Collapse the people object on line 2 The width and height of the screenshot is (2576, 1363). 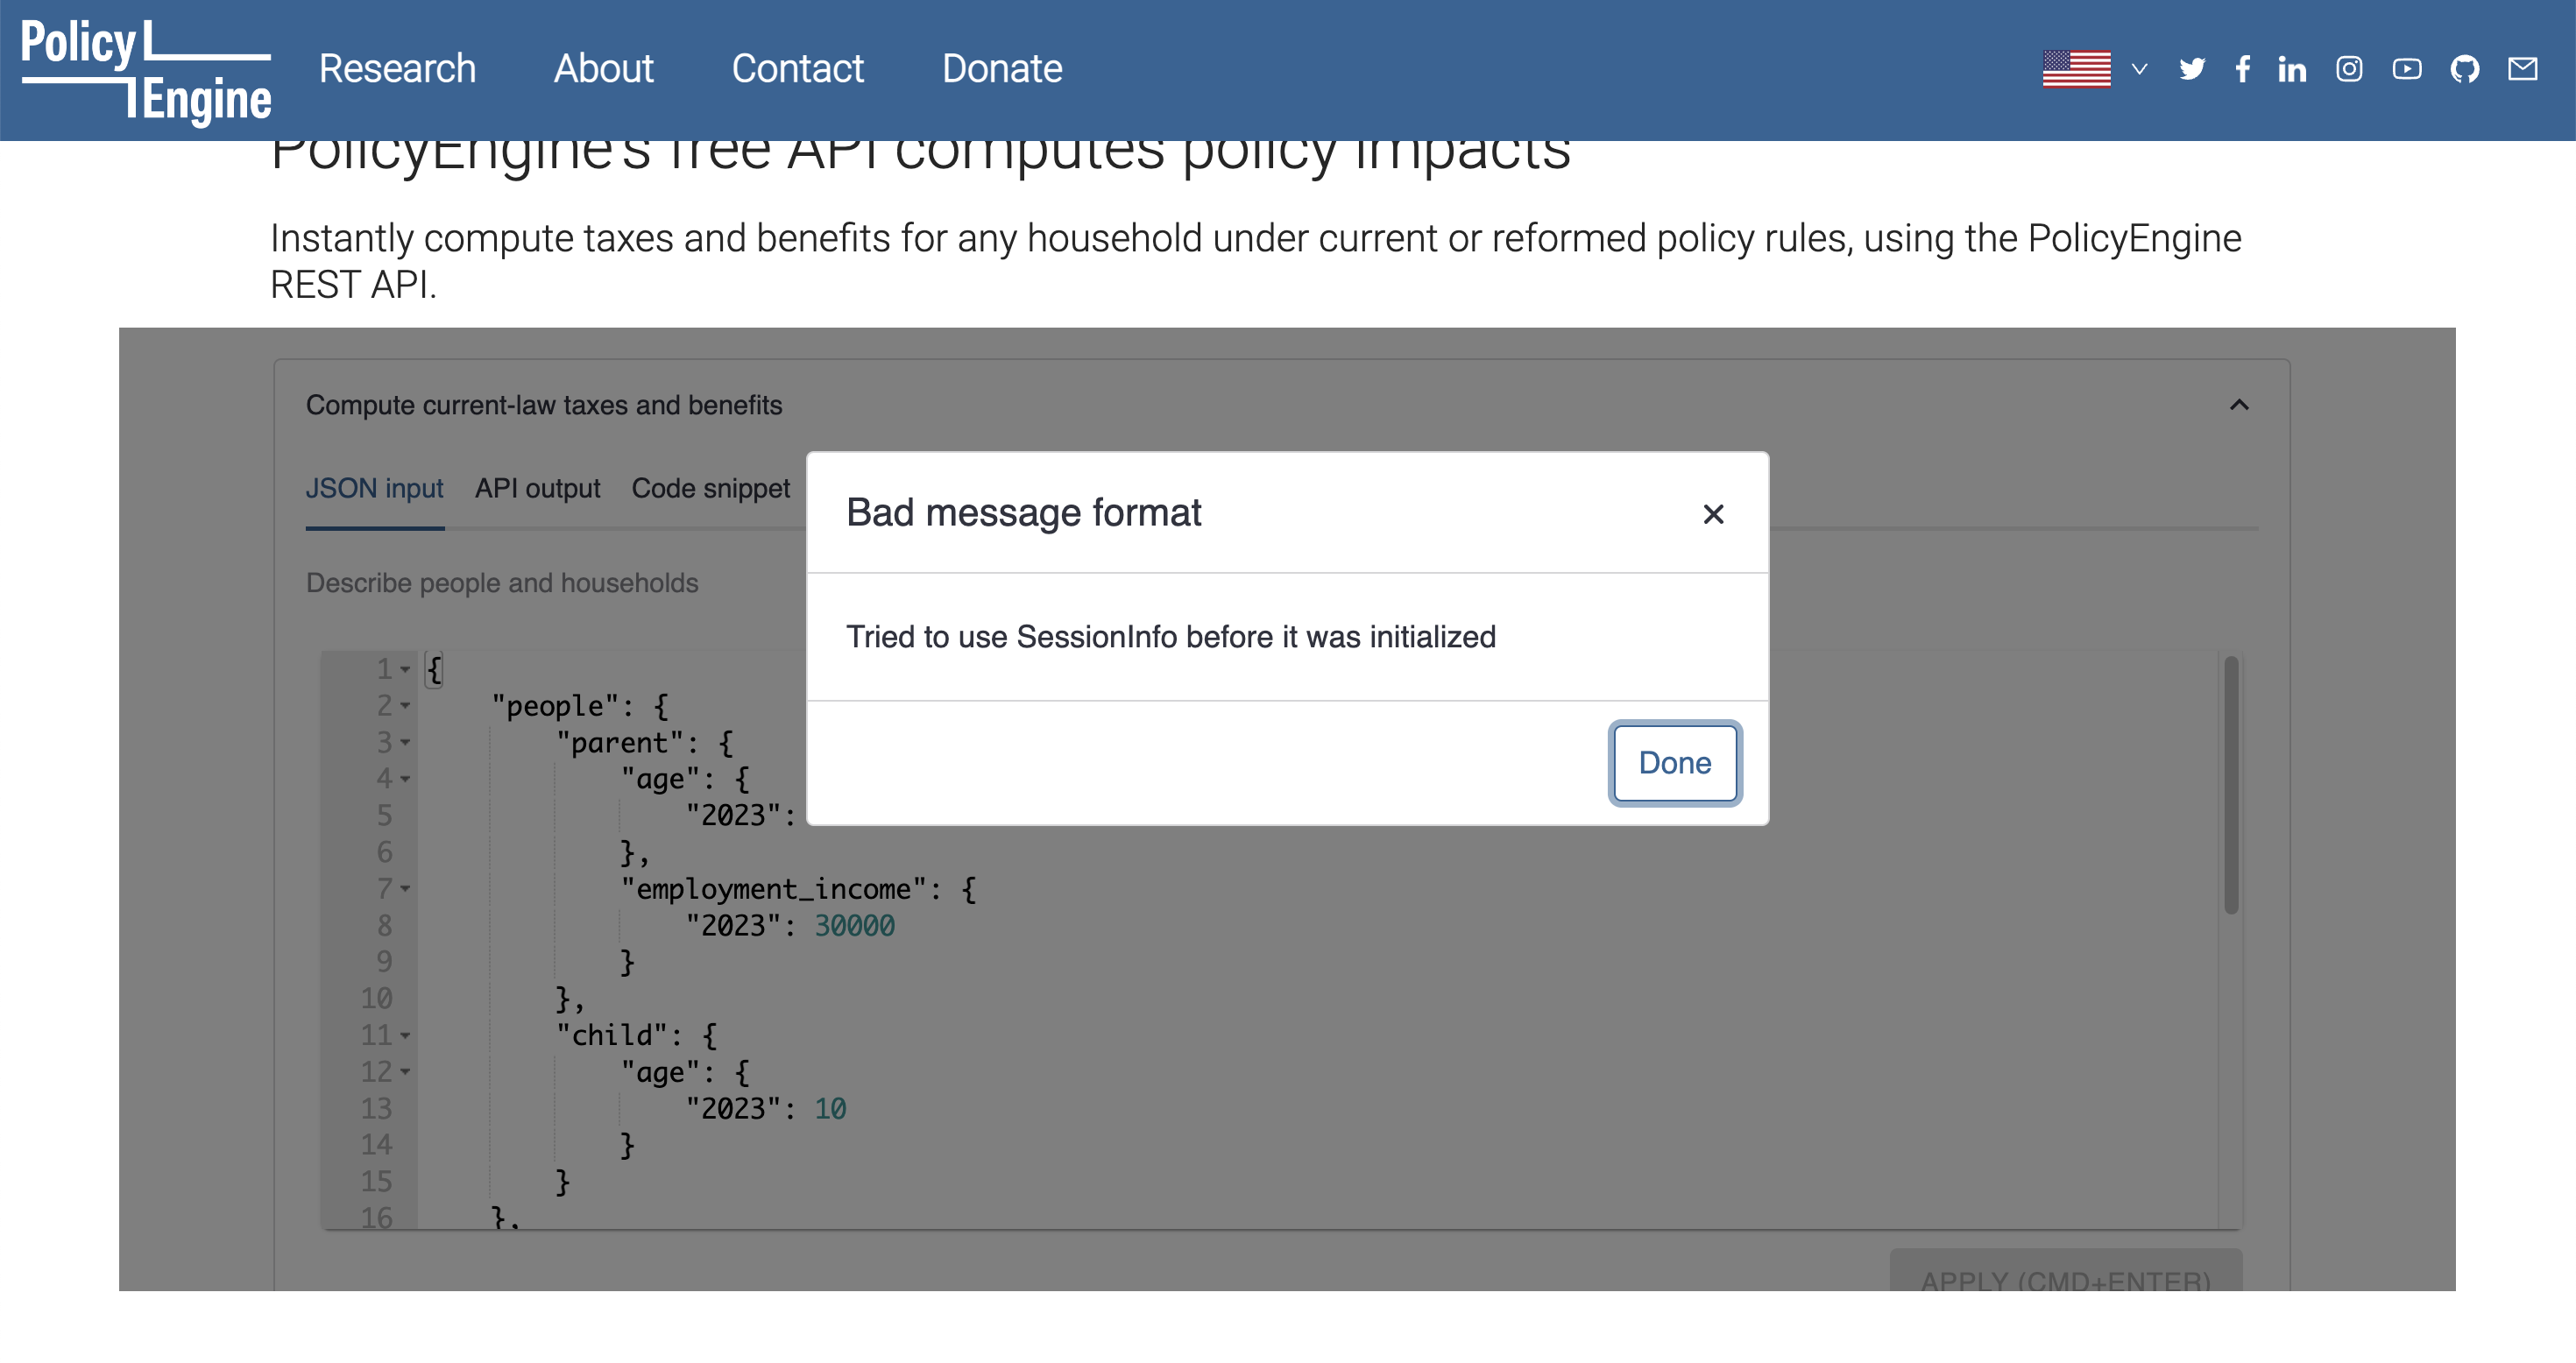click(x=404, y=707)
